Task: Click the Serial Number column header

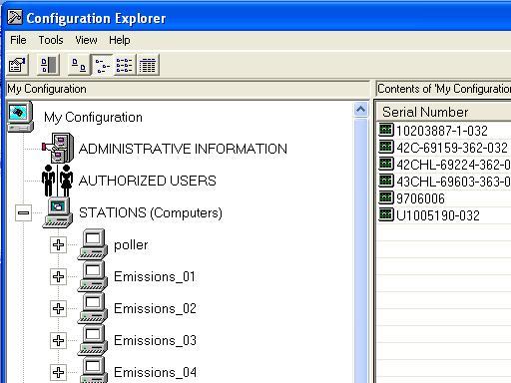Action: click(444, 112)
